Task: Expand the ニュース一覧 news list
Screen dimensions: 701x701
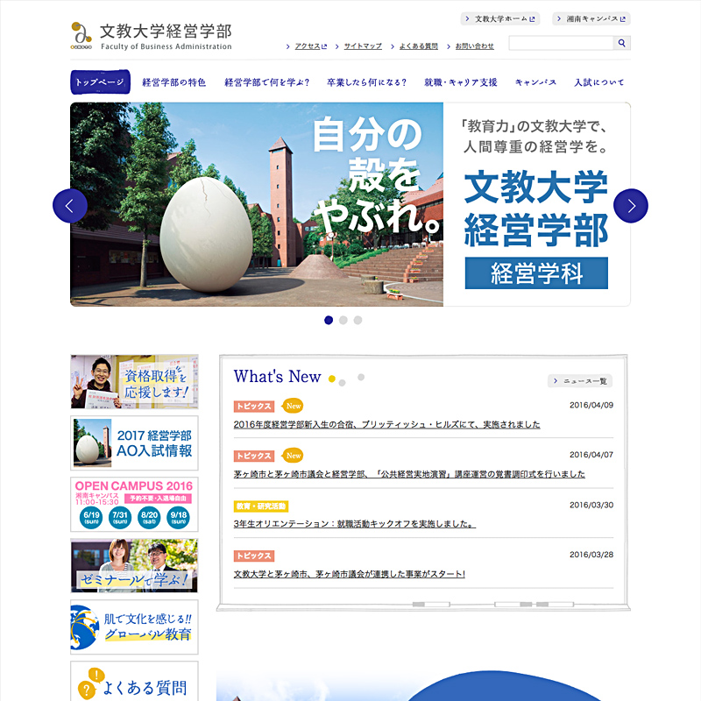Action: [x=580, y=381]
